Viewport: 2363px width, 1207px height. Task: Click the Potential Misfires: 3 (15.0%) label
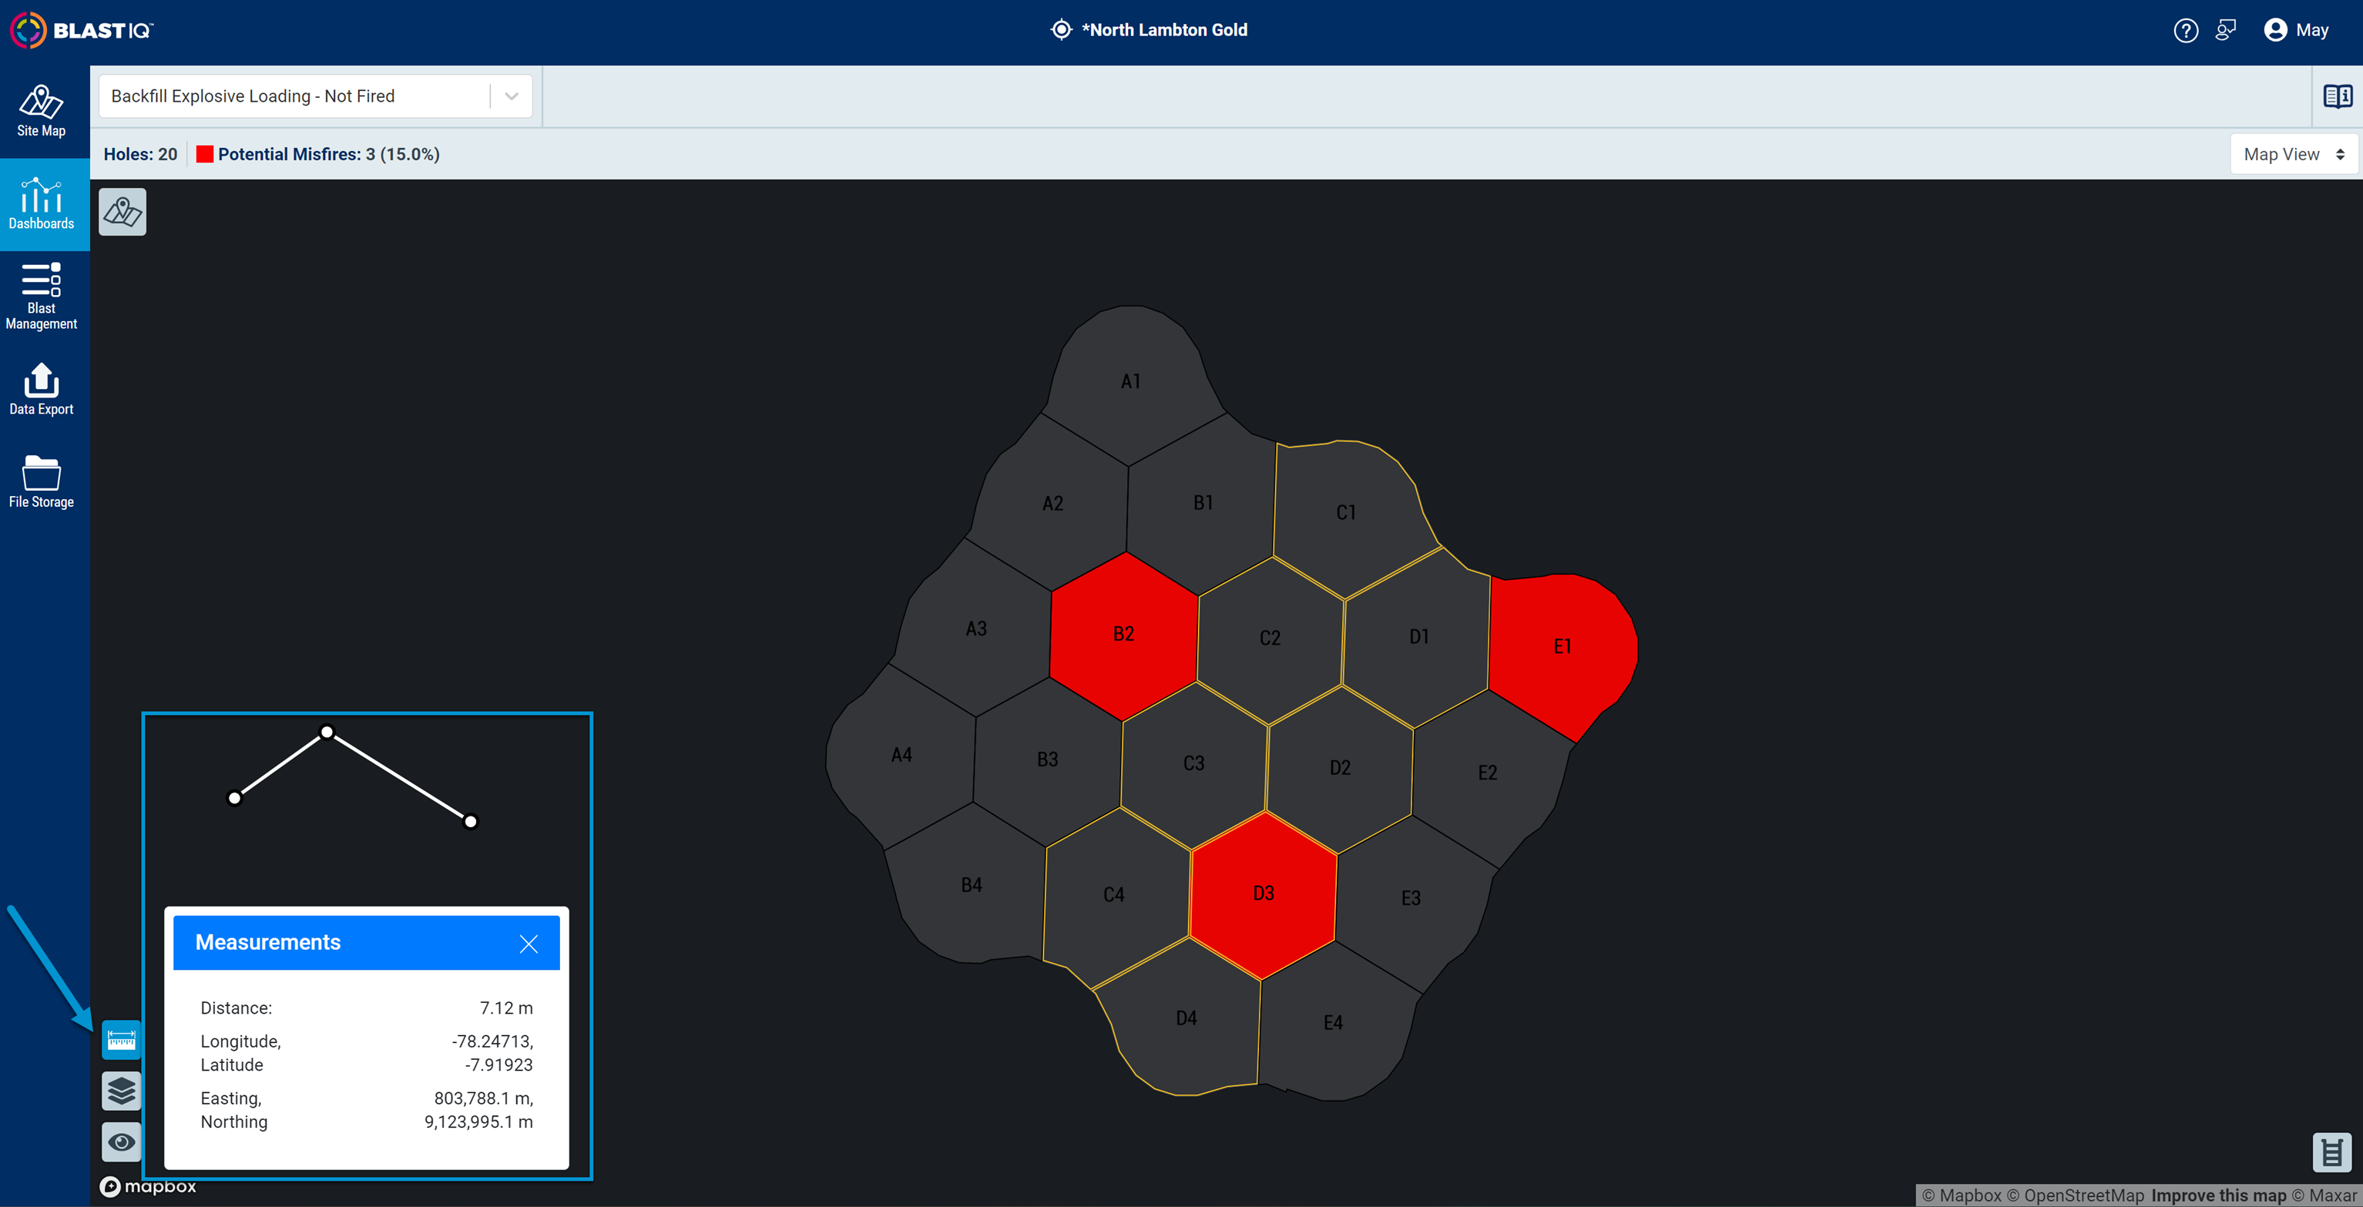[328, 154]
